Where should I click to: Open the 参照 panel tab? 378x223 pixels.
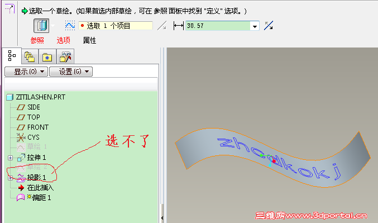37,40
